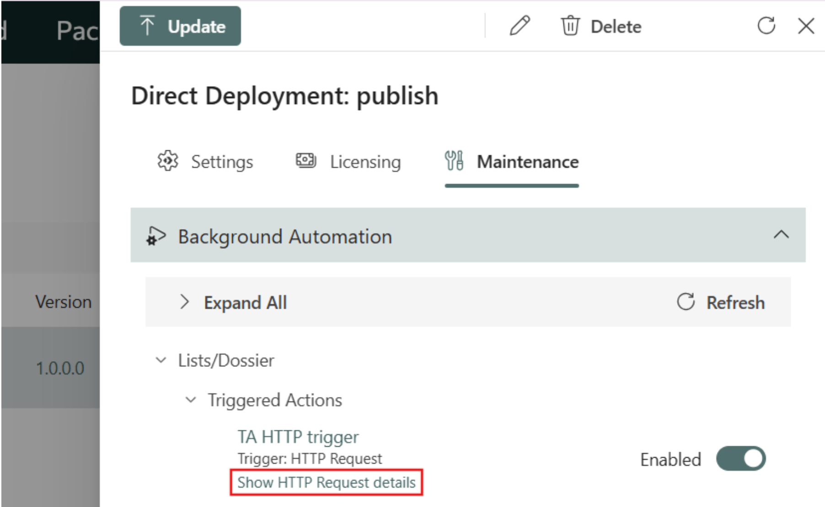Click the pencil edit icon
The image size is (825, 507).
tap(520, 26)
